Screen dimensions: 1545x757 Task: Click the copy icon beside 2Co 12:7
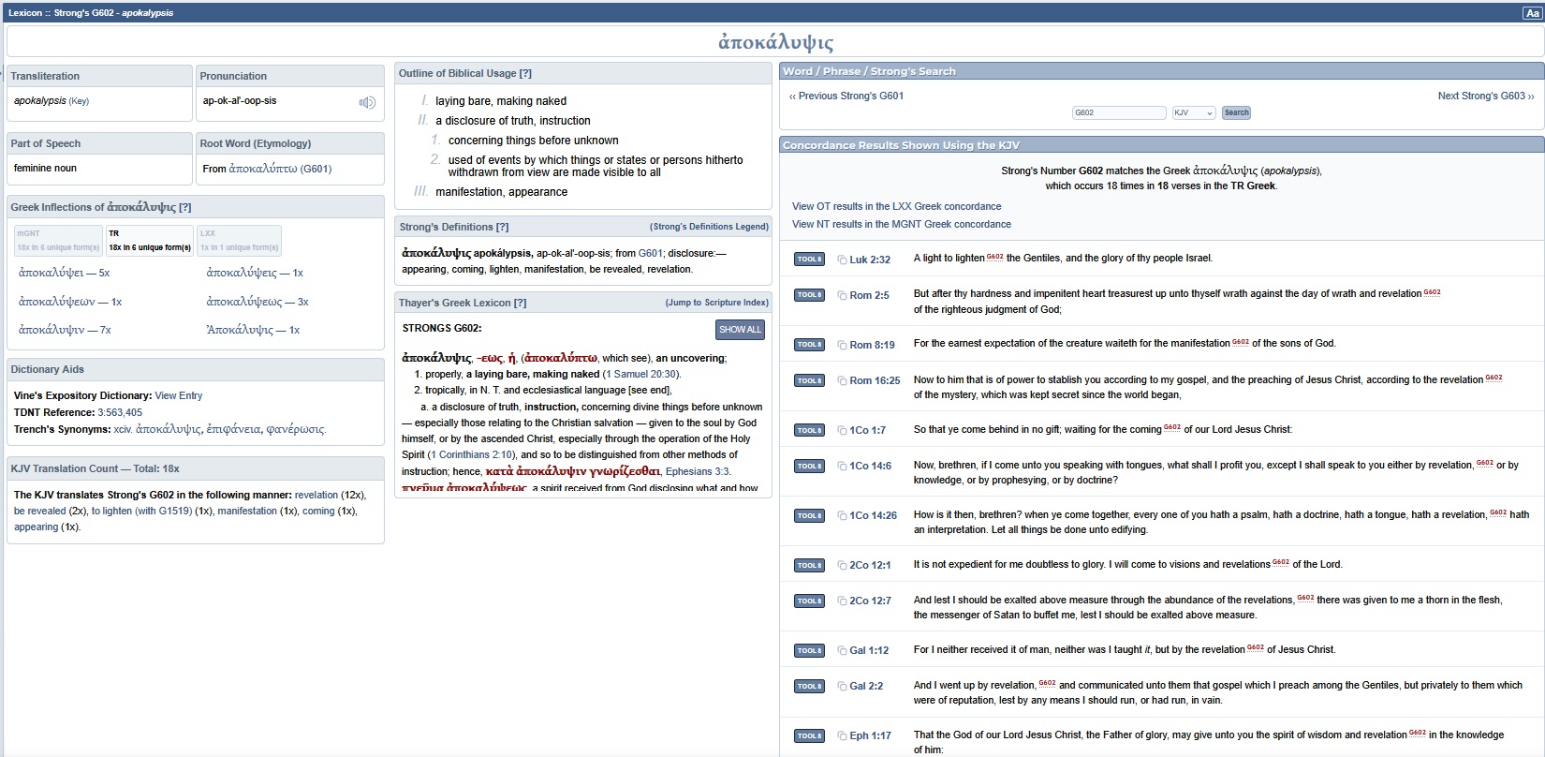(842, 601)
